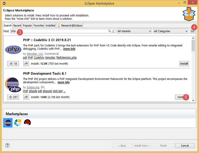Click the ellipsis more-tags link
The width and height of the screenshot is (199, 153).
tap(64, 91)
